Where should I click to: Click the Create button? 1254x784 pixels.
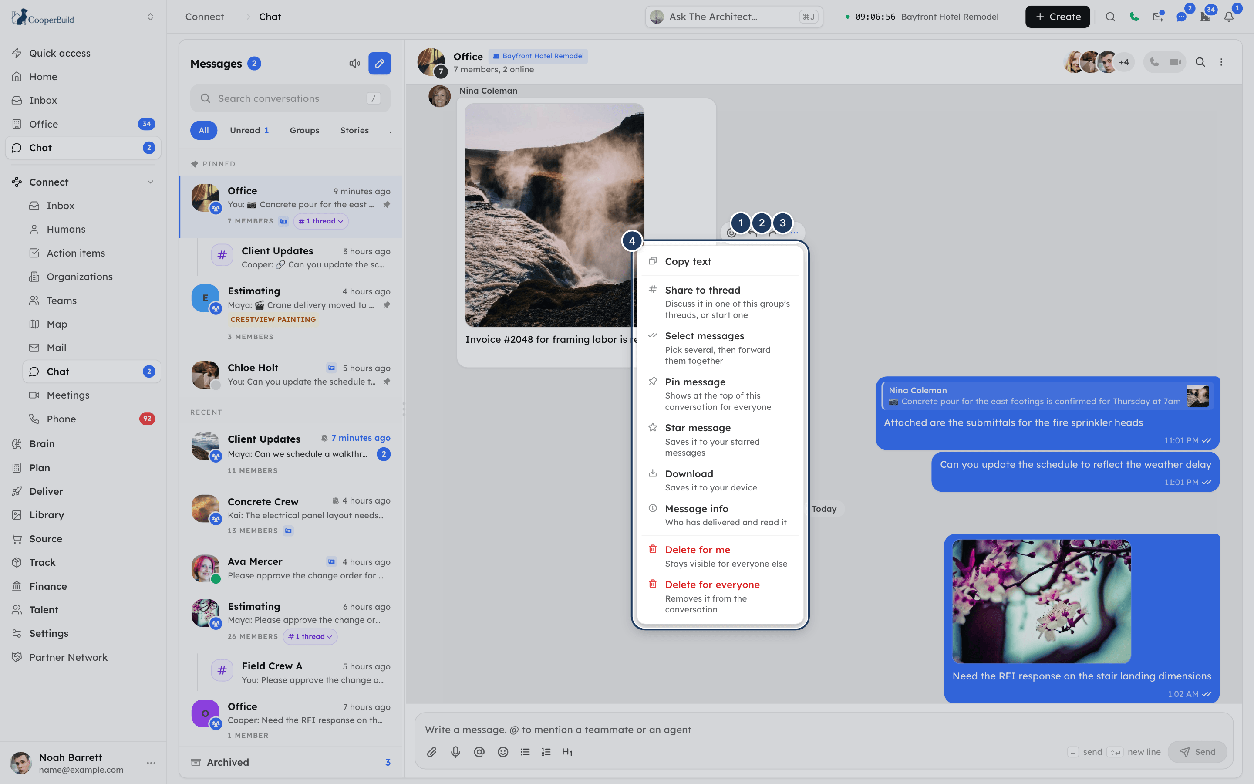(1057, 17)
